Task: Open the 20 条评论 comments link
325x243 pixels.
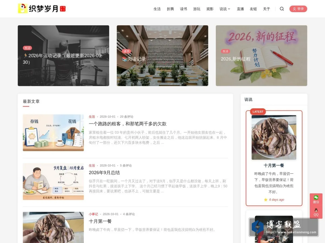Action: click(x=126, y=117)
